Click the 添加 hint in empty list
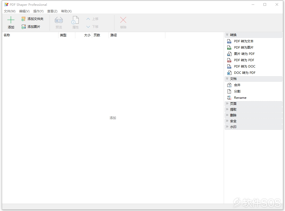This screenshot has height=211, width=285. coord(113,118)
